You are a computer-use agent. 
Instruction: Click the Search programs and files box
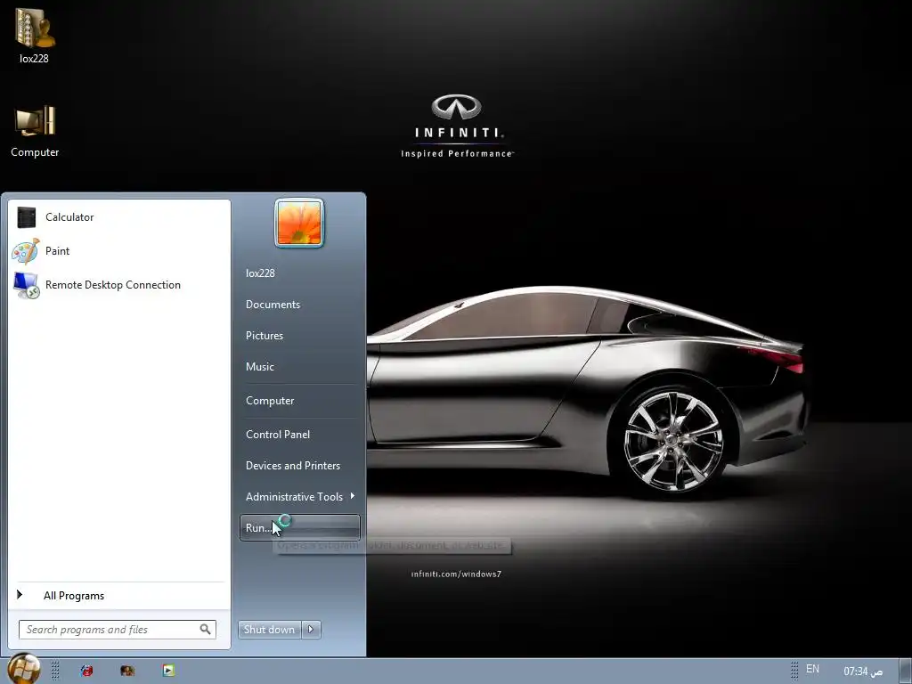118,630
